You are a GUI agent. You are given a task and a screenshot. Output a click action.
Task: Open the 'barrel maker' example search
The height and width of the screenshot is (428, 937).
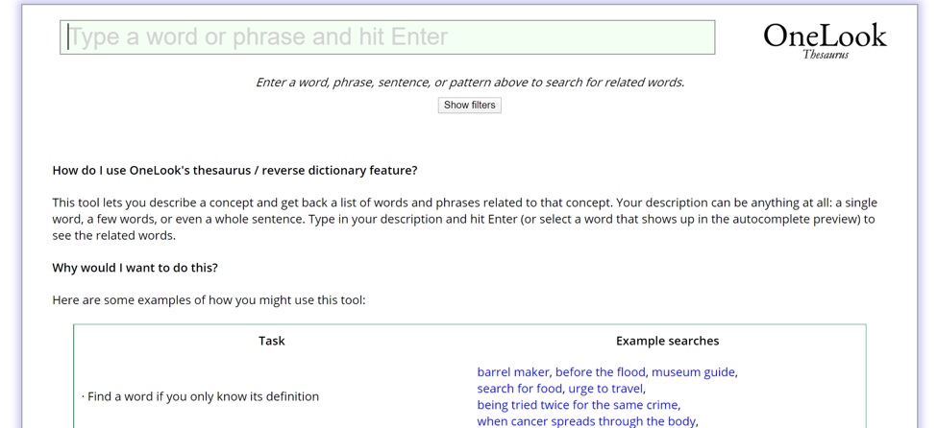point(513,372)
